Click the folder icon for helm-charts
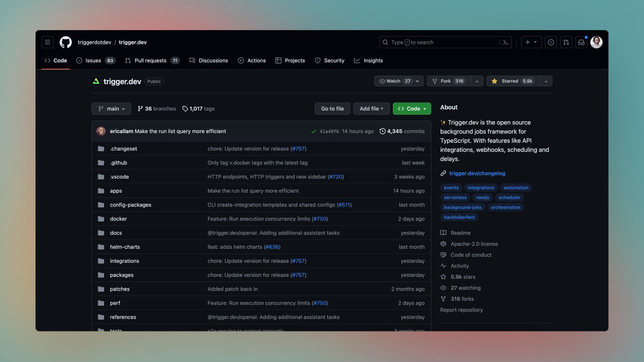Viewport: 644px width, 362px height. pyautogui.click(x=100, y=247)
